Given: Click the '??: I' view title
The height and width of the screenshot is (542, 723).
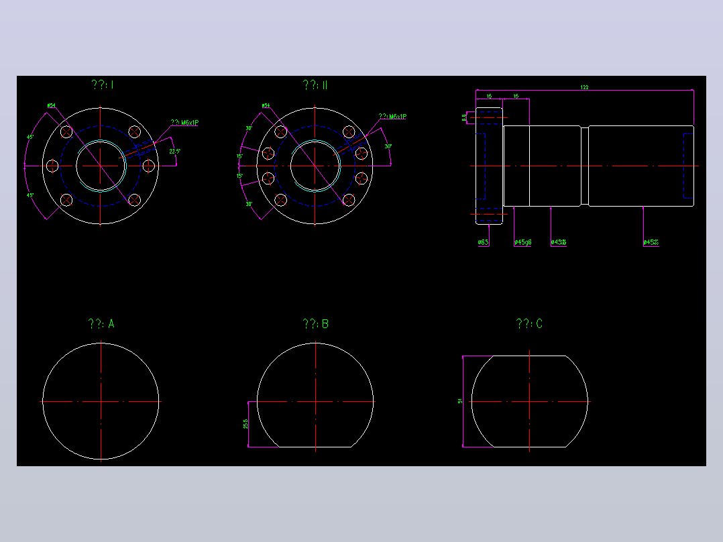Looking at the screenshot, I should click(103, 85).
